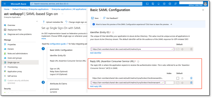Open Overview in the side menu

(x=11, y=25)
